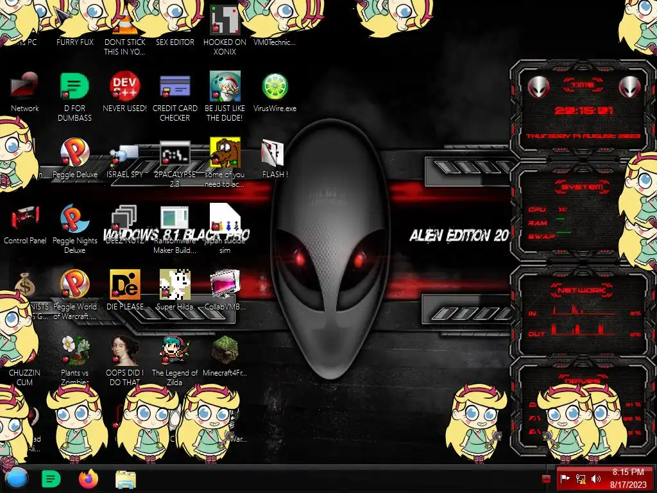Open the Peggle Deluxe icon
Viewport: 657px width, 493px height.
coord(74,153)
